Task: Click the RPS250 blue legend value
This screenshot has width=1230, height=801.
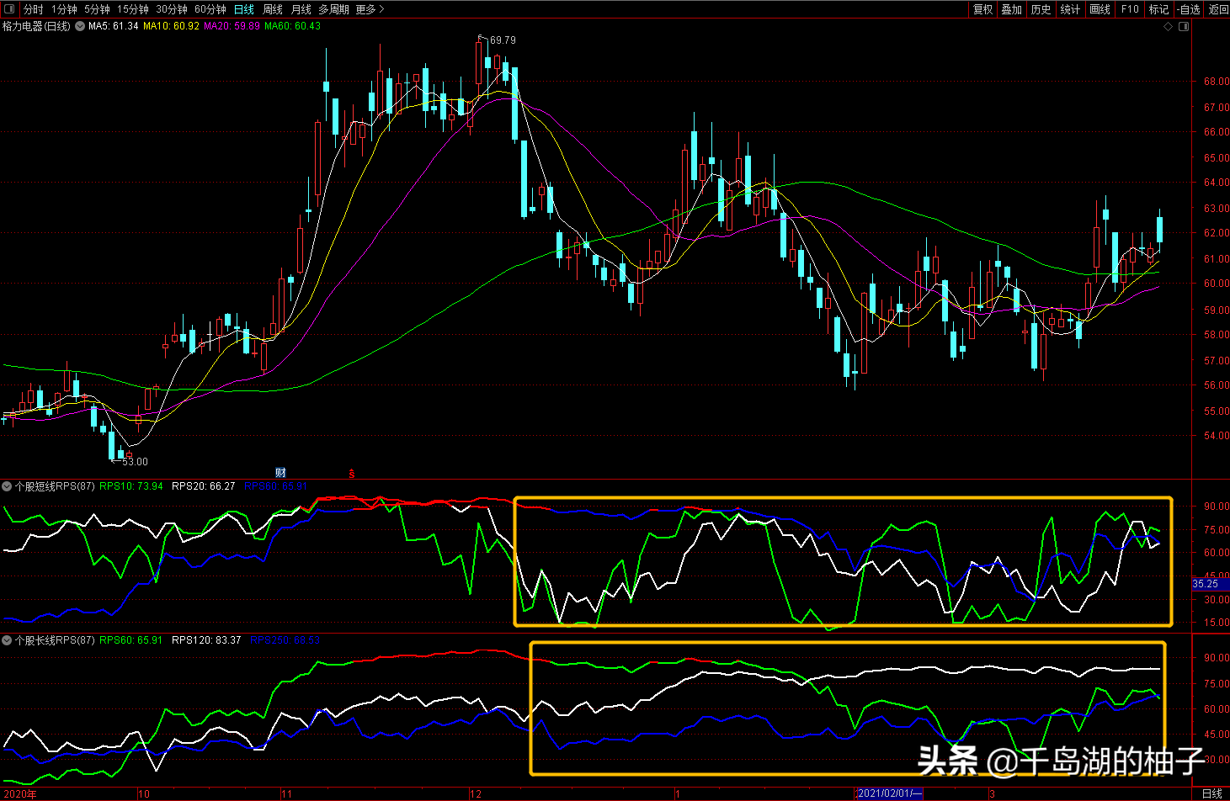Action: coord(285,640)
